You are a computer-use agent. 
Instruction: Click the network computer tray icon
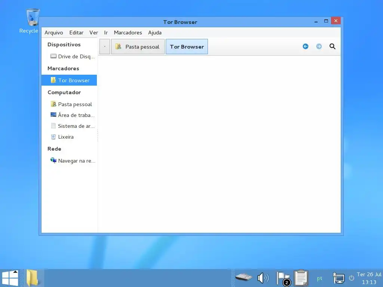point(338,278)
